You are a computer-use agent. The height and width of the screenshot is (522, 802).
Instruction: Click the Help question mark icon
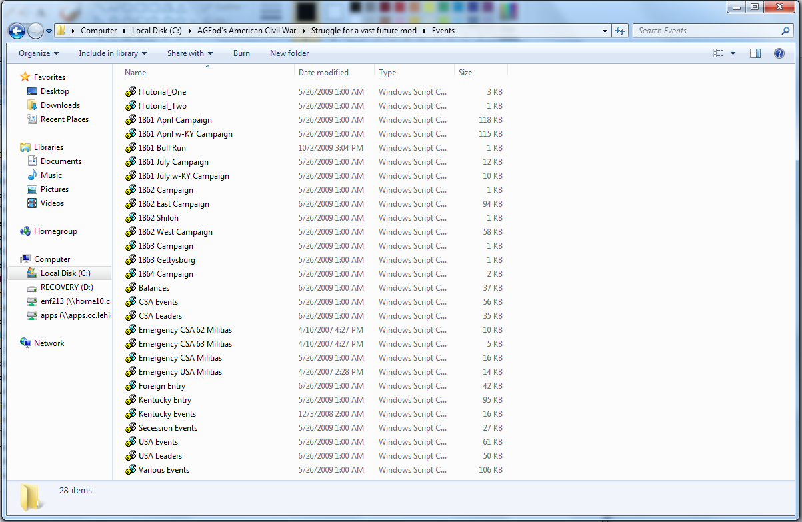pos(779,53)
